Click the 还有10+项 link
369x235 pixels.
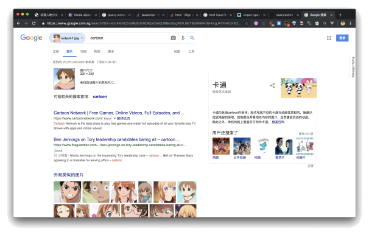click(306, 133)
